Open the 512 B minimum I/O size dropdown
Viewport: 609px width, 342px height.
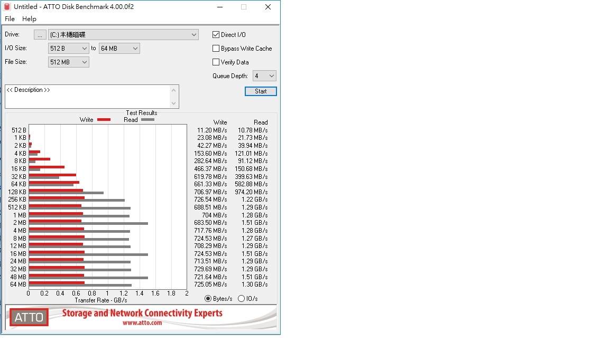(68, 49)
